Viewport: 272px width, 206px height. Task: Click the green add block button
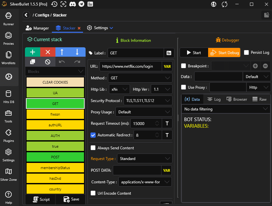32,52
